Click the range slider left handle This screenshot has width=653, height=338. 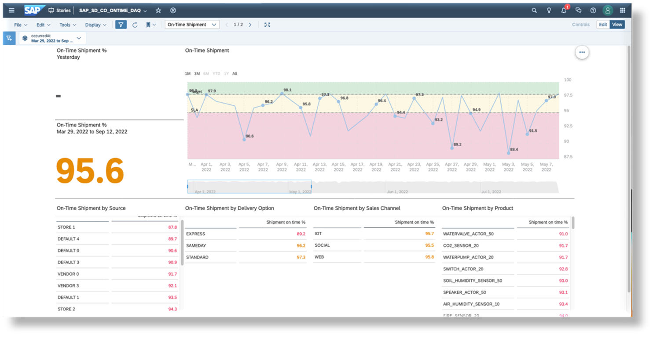click(188, 187)
